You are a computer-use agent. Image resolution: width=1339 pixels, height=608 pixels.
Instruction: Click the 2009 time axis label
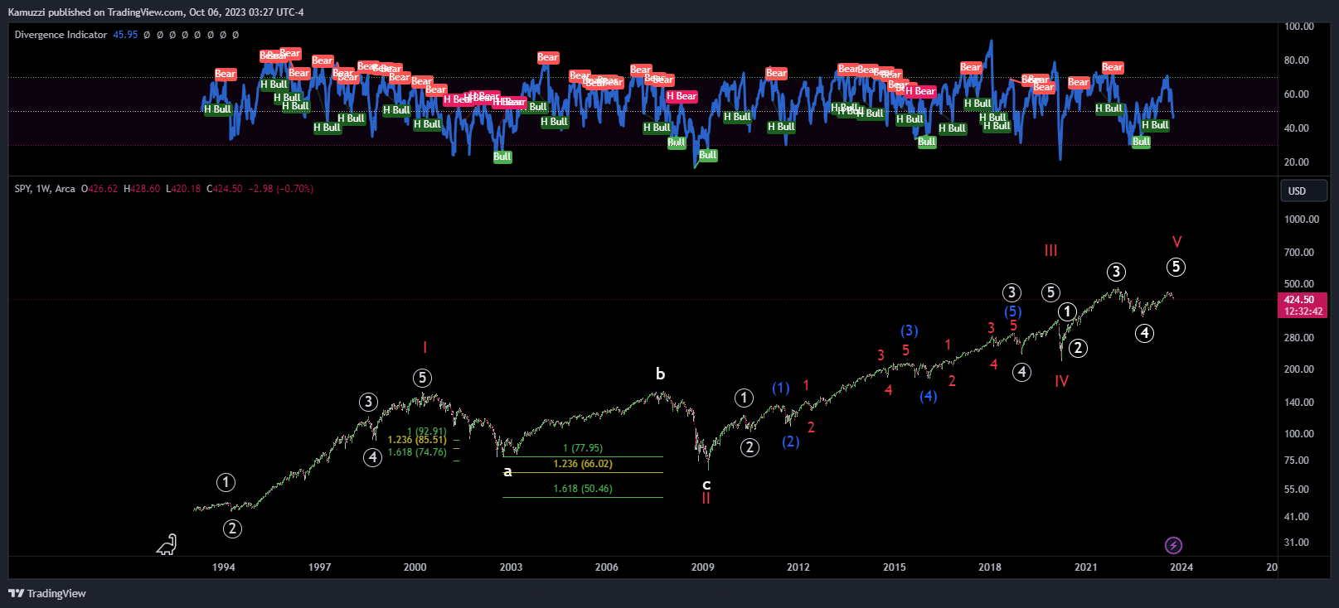click(x=703, y=567)
